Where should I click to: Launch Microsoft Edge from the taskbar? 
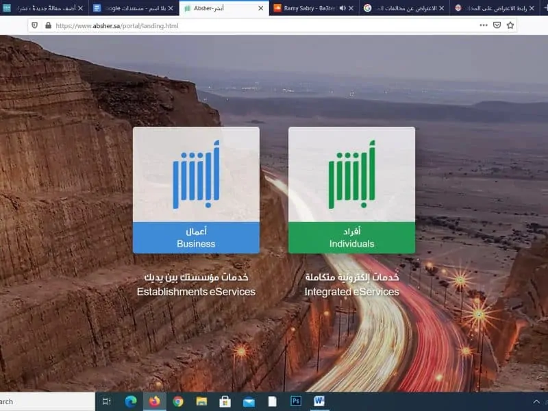(x=131, y=401)
